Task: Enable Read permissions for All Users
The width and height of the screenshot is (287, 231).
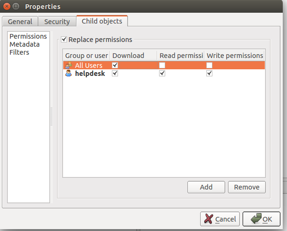Action: [x=162, y=65]
